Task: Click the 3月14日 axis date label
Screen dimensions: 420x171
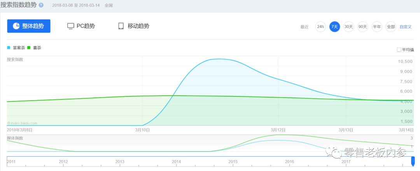Action: 406,130
